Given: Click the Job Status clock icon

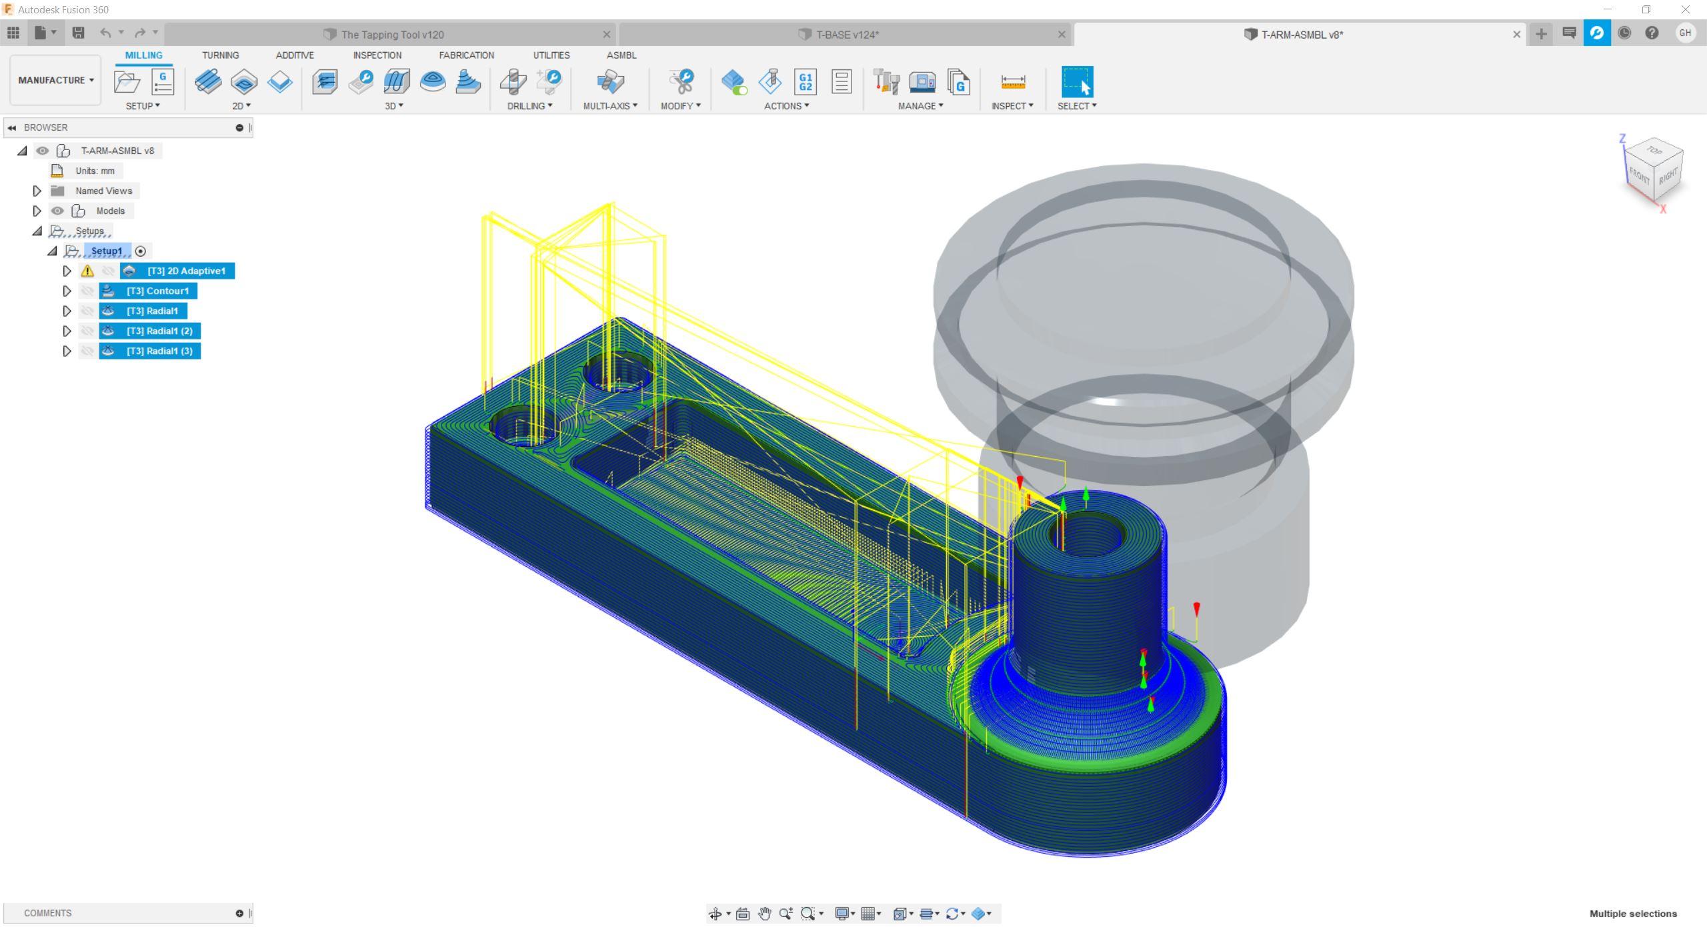Looking at the screenshot, I should (x=1624, y=33).
